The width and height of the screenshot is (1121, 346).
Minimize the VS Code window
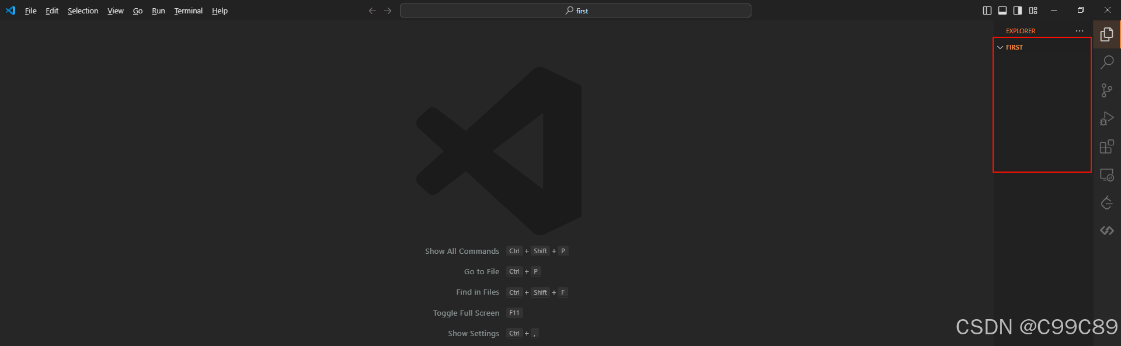tap(1054, 11)
